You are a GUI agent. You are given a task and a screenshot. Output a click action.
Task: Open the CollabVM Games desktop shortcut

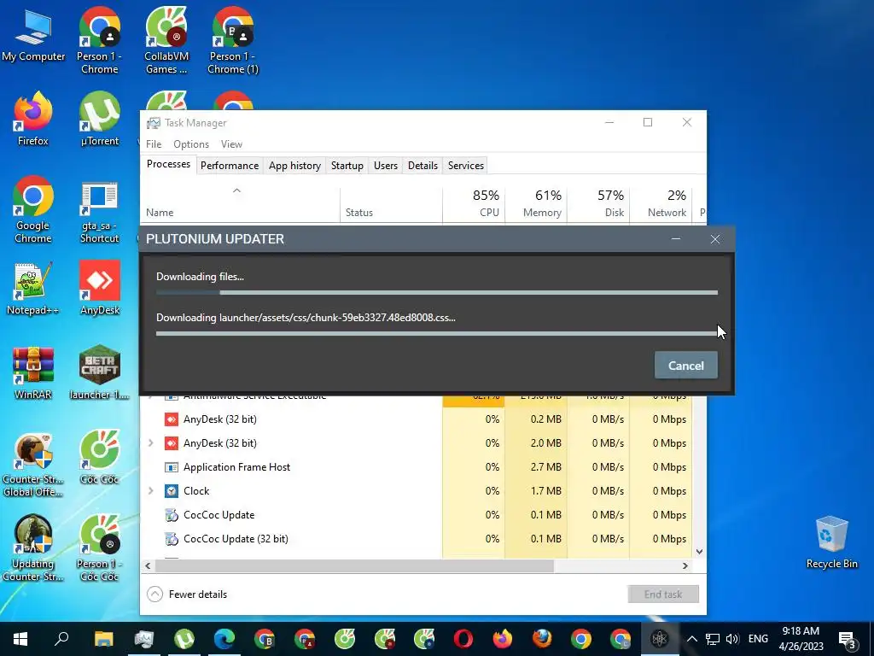click(166, 41)
